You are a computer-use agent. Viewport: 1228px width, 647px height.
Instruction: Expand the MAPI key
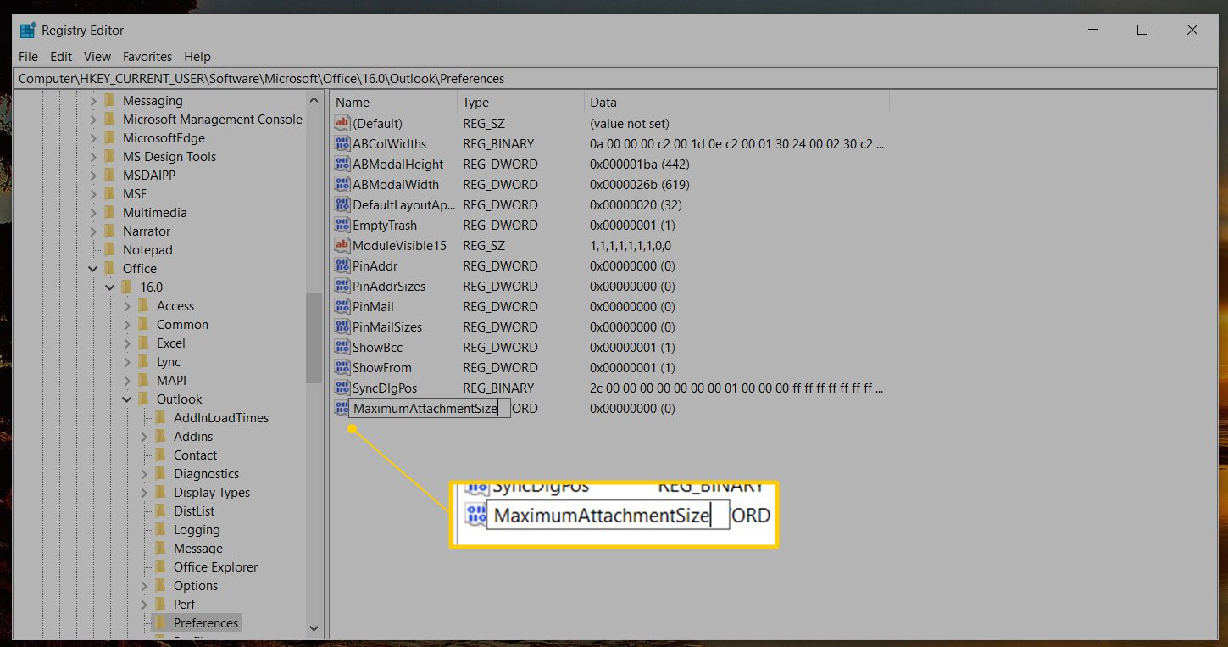point(127,380)
